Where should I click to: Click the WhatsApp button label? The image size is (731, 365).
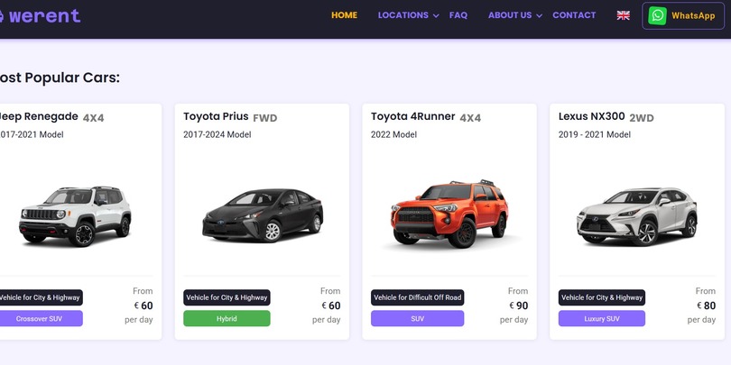tap(693, 16)
